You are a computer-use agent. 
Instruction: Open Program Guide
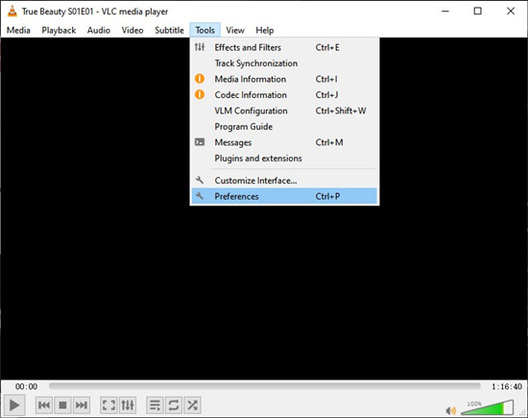pyautogui.click(x=284, y=127)
